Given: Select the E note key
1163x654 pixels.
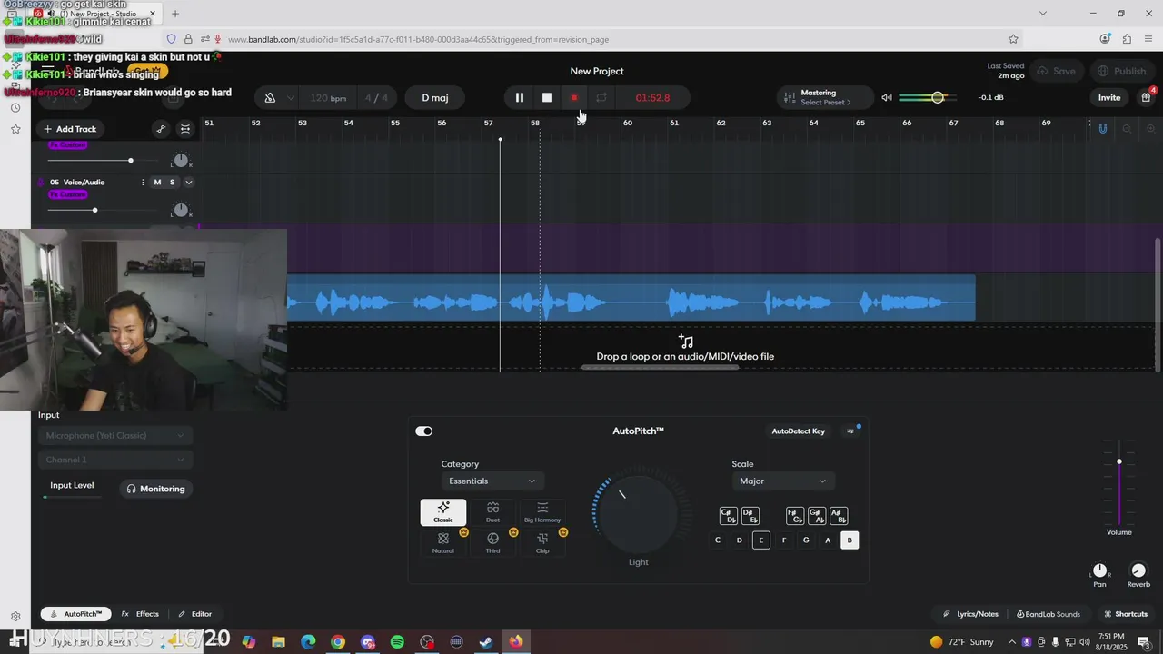Looking at the screenshot, I should (x=761, y=540).
